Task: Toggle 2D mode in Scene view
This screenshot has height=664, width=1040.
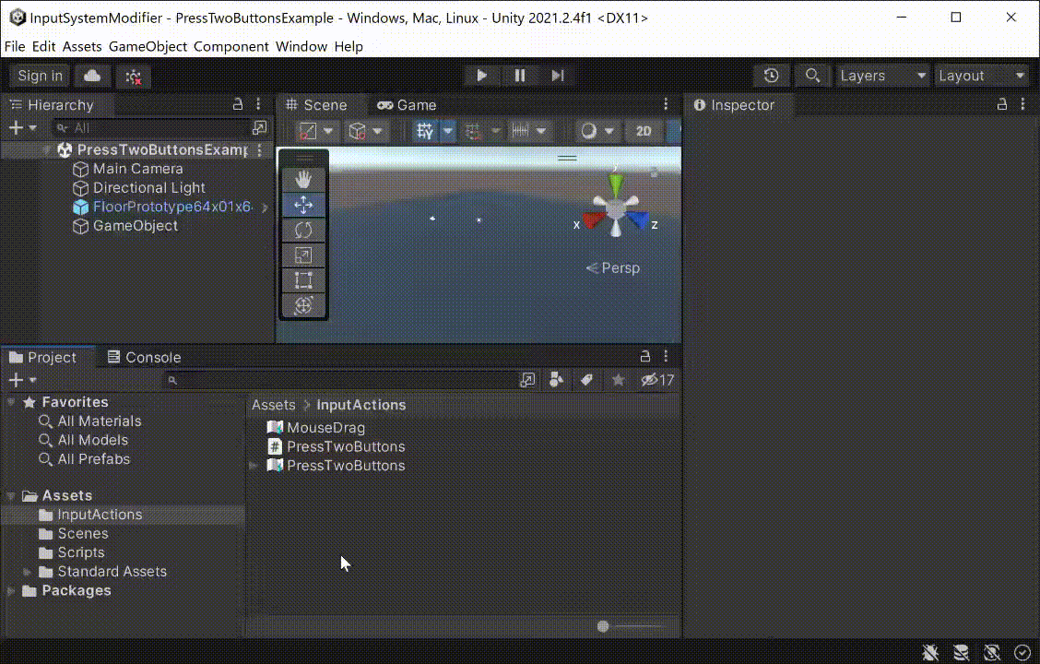Action: point(644,131)
